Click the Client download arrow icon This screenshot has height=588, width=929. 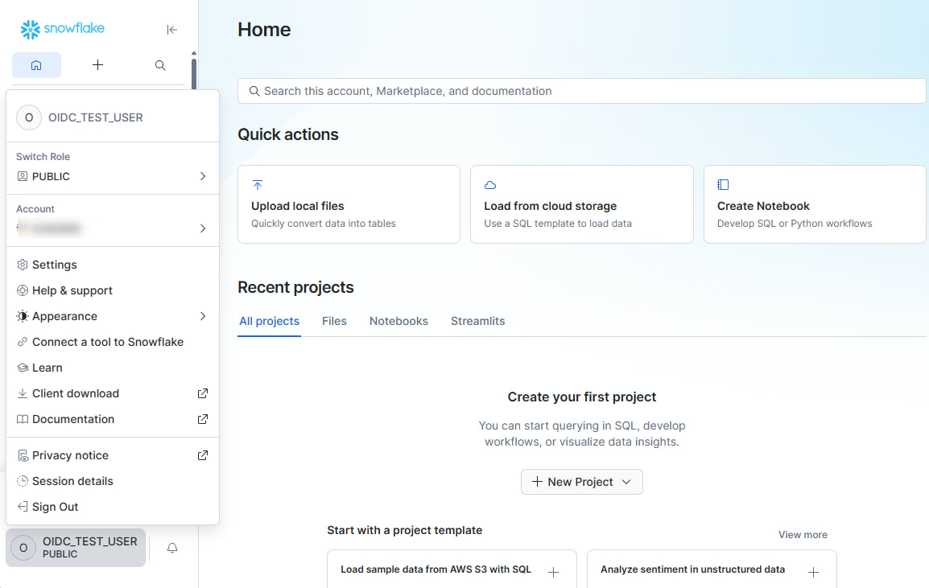click(23, 393)
